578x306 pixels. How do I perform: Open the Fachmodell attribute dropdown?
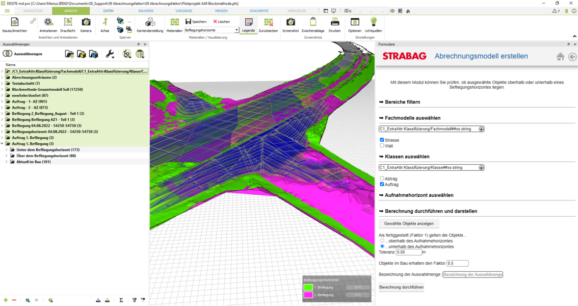(x=481, y=129)
